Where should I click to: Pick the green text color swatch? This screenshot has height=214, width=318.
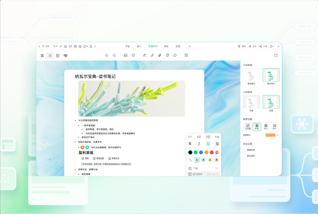click(196, 152)
